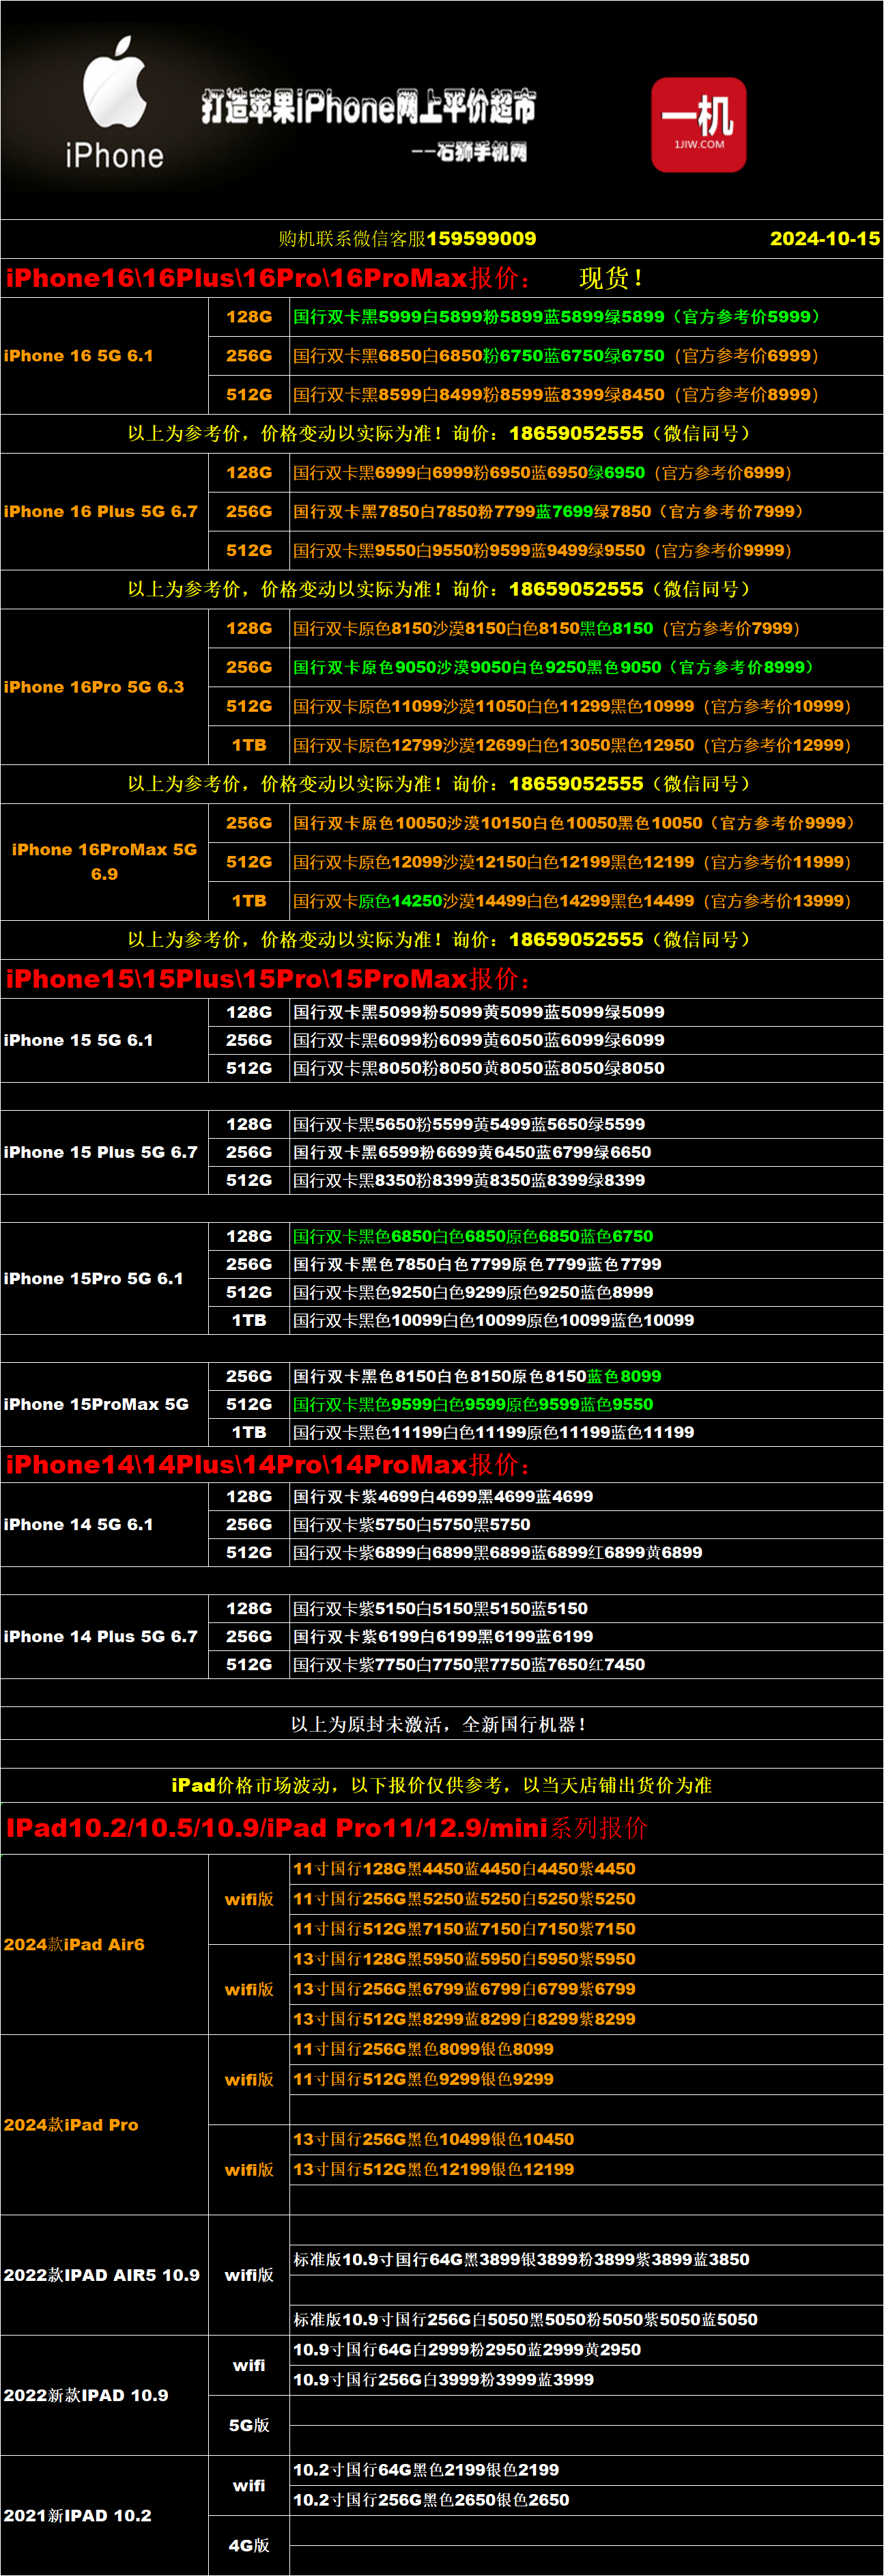Select the iPhone 15 5G 6.1 cell
884x2576 pixels.
[x=105, y=1040]
